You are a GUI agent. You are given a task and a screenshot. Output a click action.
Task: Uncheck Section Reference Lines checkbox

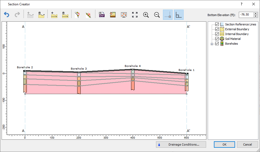click(217, 24)
